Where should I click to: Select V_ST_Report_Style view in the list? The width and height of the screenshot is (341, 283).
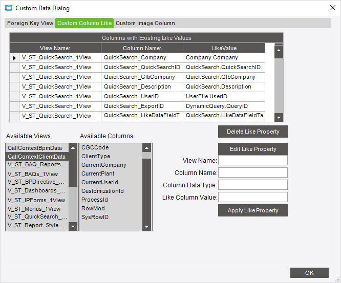(x=37, y=226)
